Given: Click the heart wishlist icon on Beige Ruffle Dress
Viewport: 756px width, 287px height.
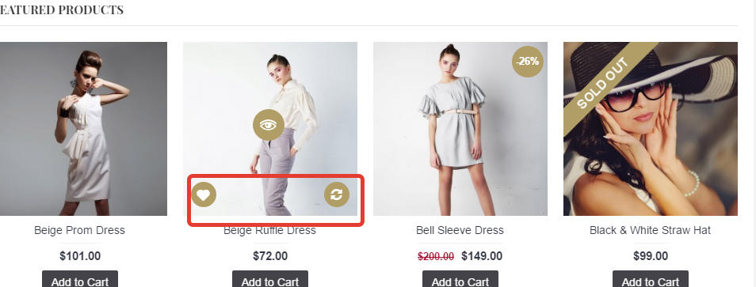Looking at the screenshot, I should click(x=204, y=194).
